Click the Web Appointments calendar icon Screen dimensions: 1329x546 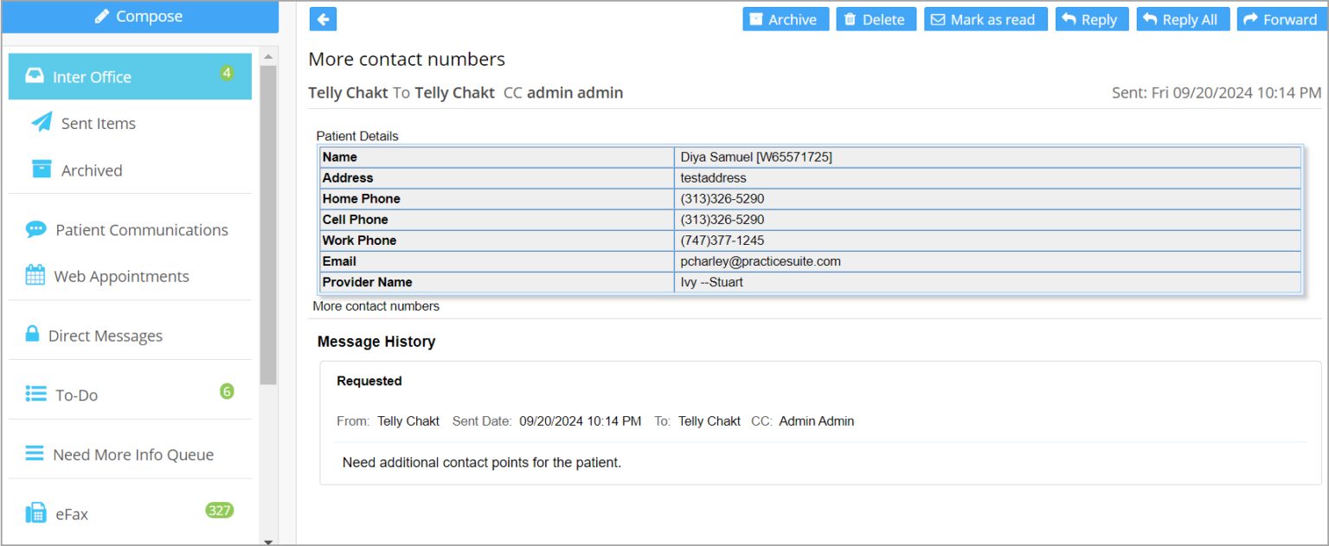coord(35,275)
